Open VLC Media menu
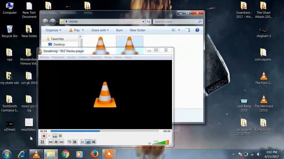Image resolution: width=284 pixels, height=159 pixels. pyautogui.click(x=44, y=57)
